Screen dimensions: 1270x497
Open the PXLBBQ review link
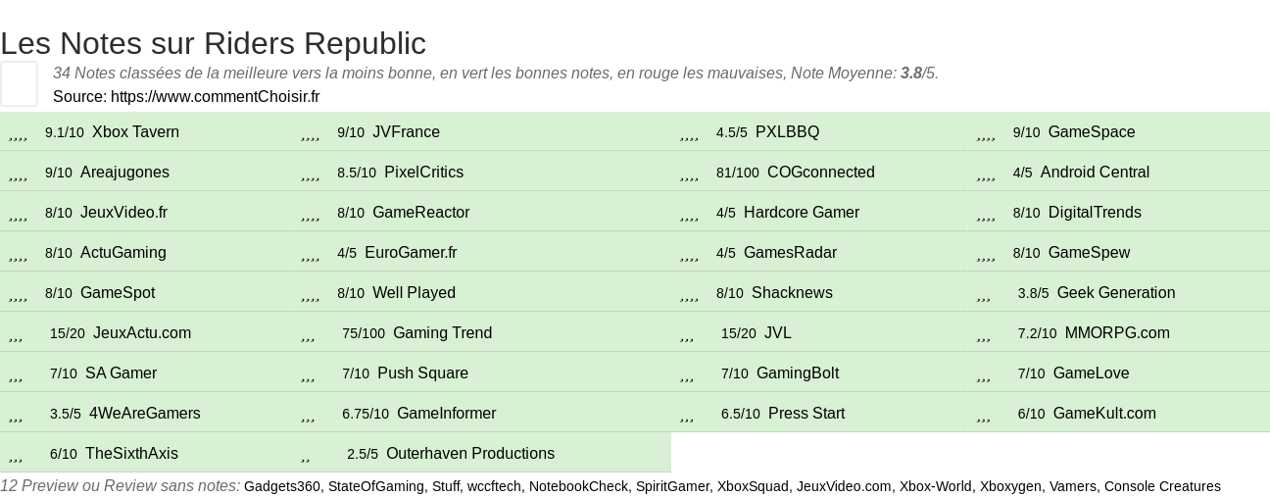coord(787,132)
